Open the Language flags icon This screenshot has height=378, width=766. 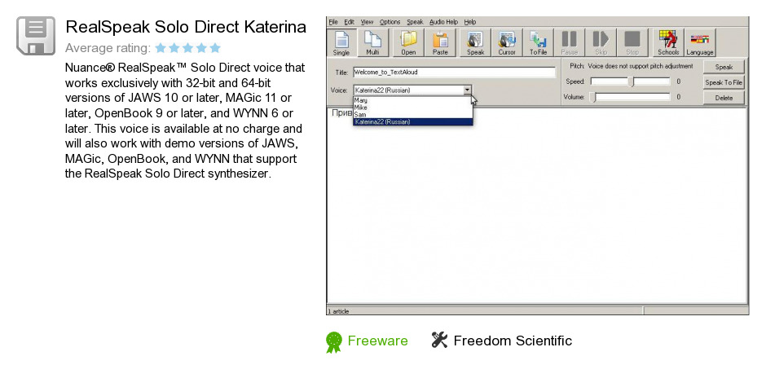pos(700,42)
